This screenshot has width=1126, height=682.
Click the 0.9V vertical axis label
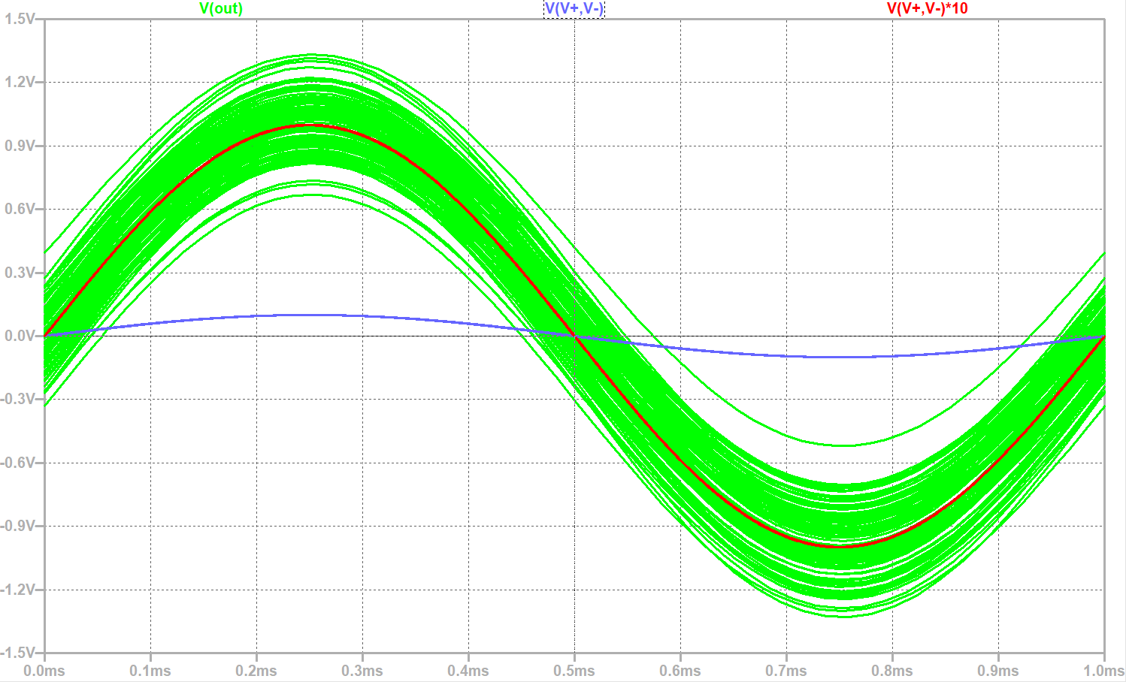pos(20,146)
